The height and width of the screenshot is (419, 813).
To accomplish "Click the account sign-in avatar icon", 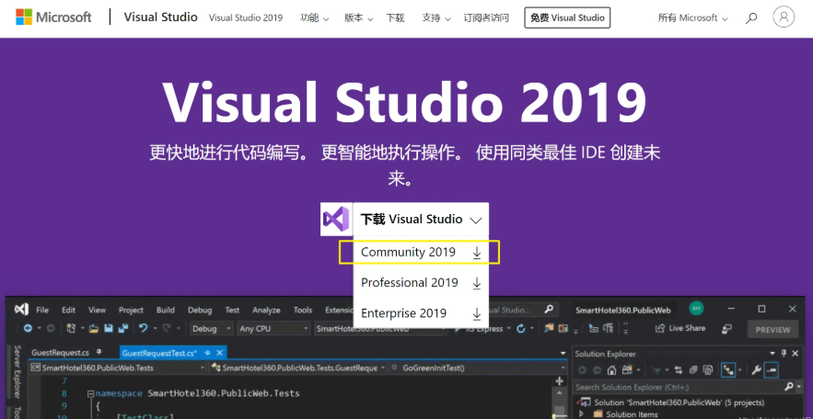I will click(x=784, y=17).
